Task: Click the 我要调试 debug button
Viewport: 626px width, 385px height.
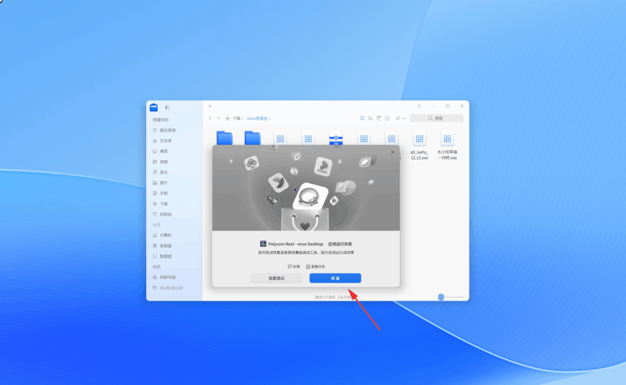Action: click(x=276, y=278)
